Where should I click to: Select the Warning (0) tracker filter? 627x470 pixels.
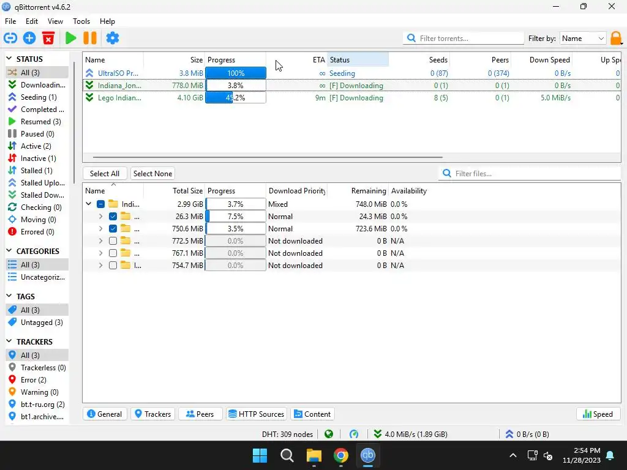(37, 392)
